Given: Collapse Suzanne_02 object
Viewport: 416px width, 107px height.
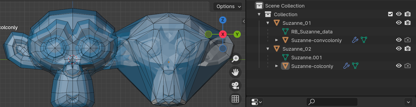Looking at the screenshot, I should click(268, 49).
